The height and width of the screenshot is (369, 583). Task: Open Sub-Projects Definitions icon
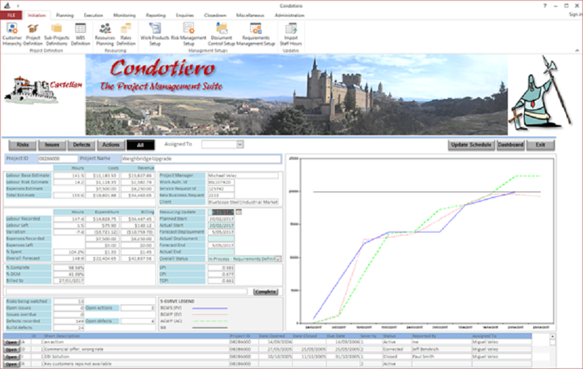pos(56,34)
